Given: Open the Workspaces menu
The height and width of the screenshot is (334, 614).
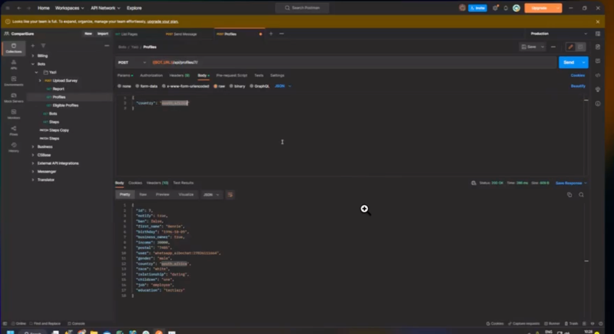Looking at the screenshot, I should click(x=69, y=8).
